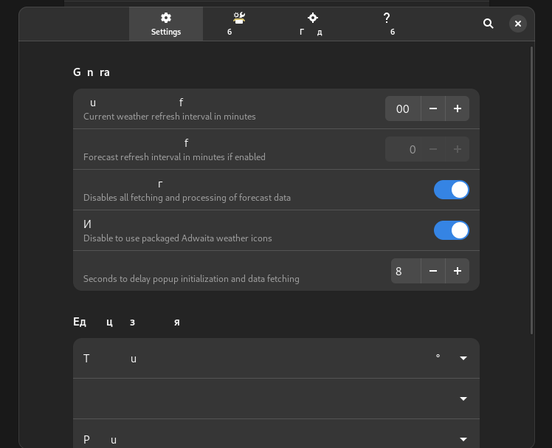Toggle the disable forecast fetching switch

click(451, 190)
